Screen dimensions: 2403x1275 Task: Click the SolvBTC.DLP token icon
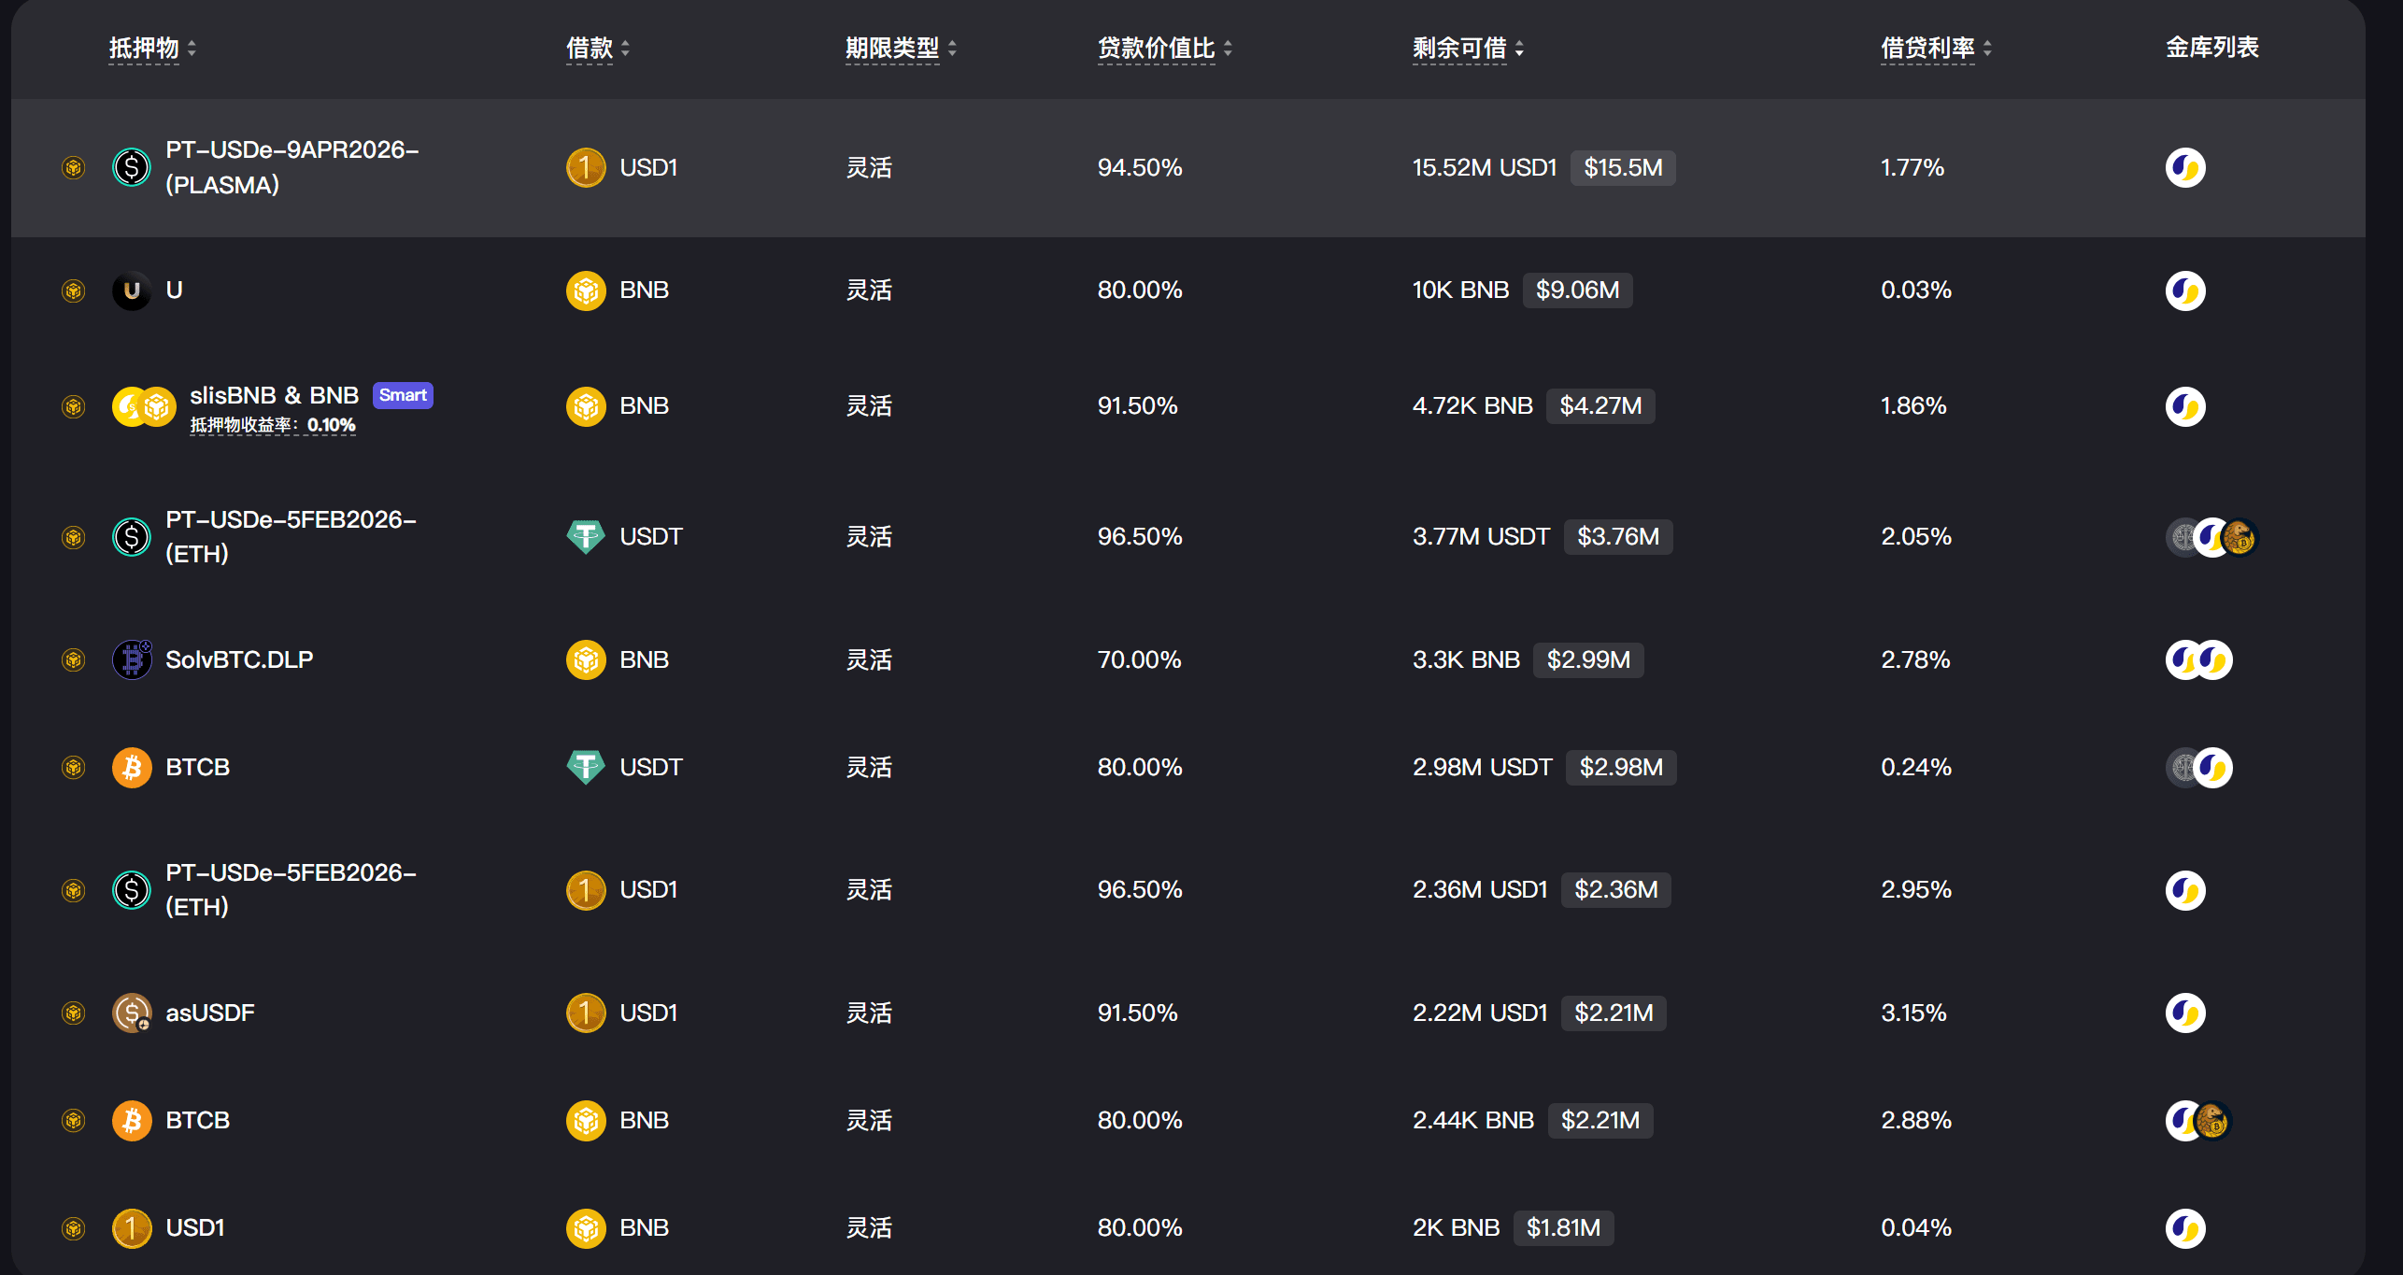point(132,659)
